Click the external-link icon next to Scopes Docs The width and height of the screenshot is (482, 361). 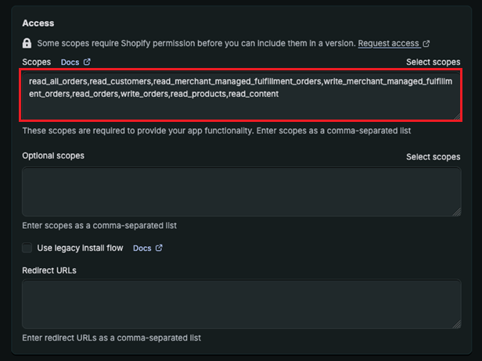[87, 62]
